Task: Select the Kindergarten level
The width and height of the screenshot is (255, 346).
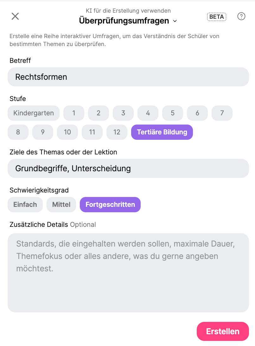Action: coord(34,113)
